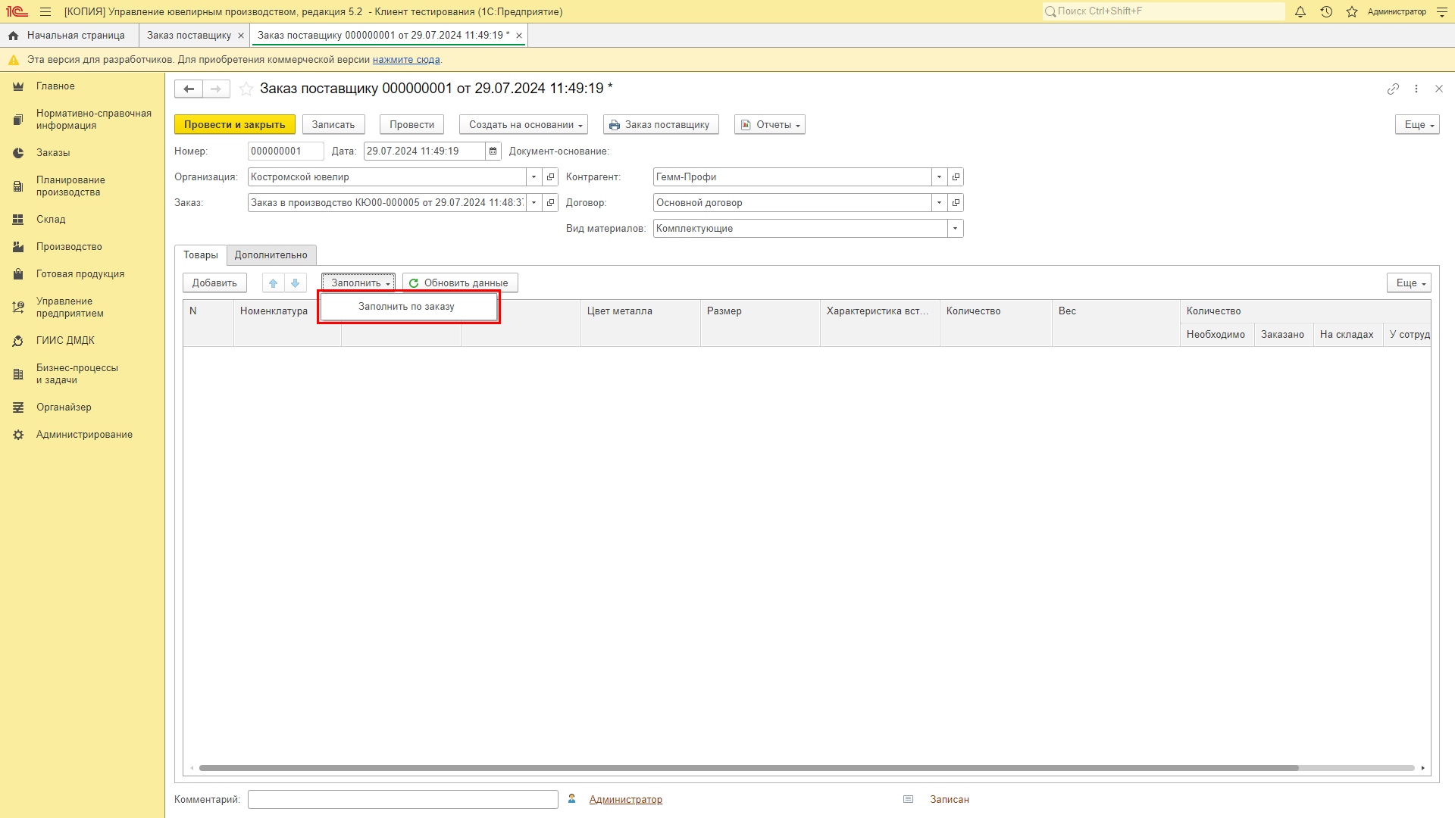Open Контрагент field open-form icon
Viewport: 1455px width, 818px height.
[x=956, y=177]
